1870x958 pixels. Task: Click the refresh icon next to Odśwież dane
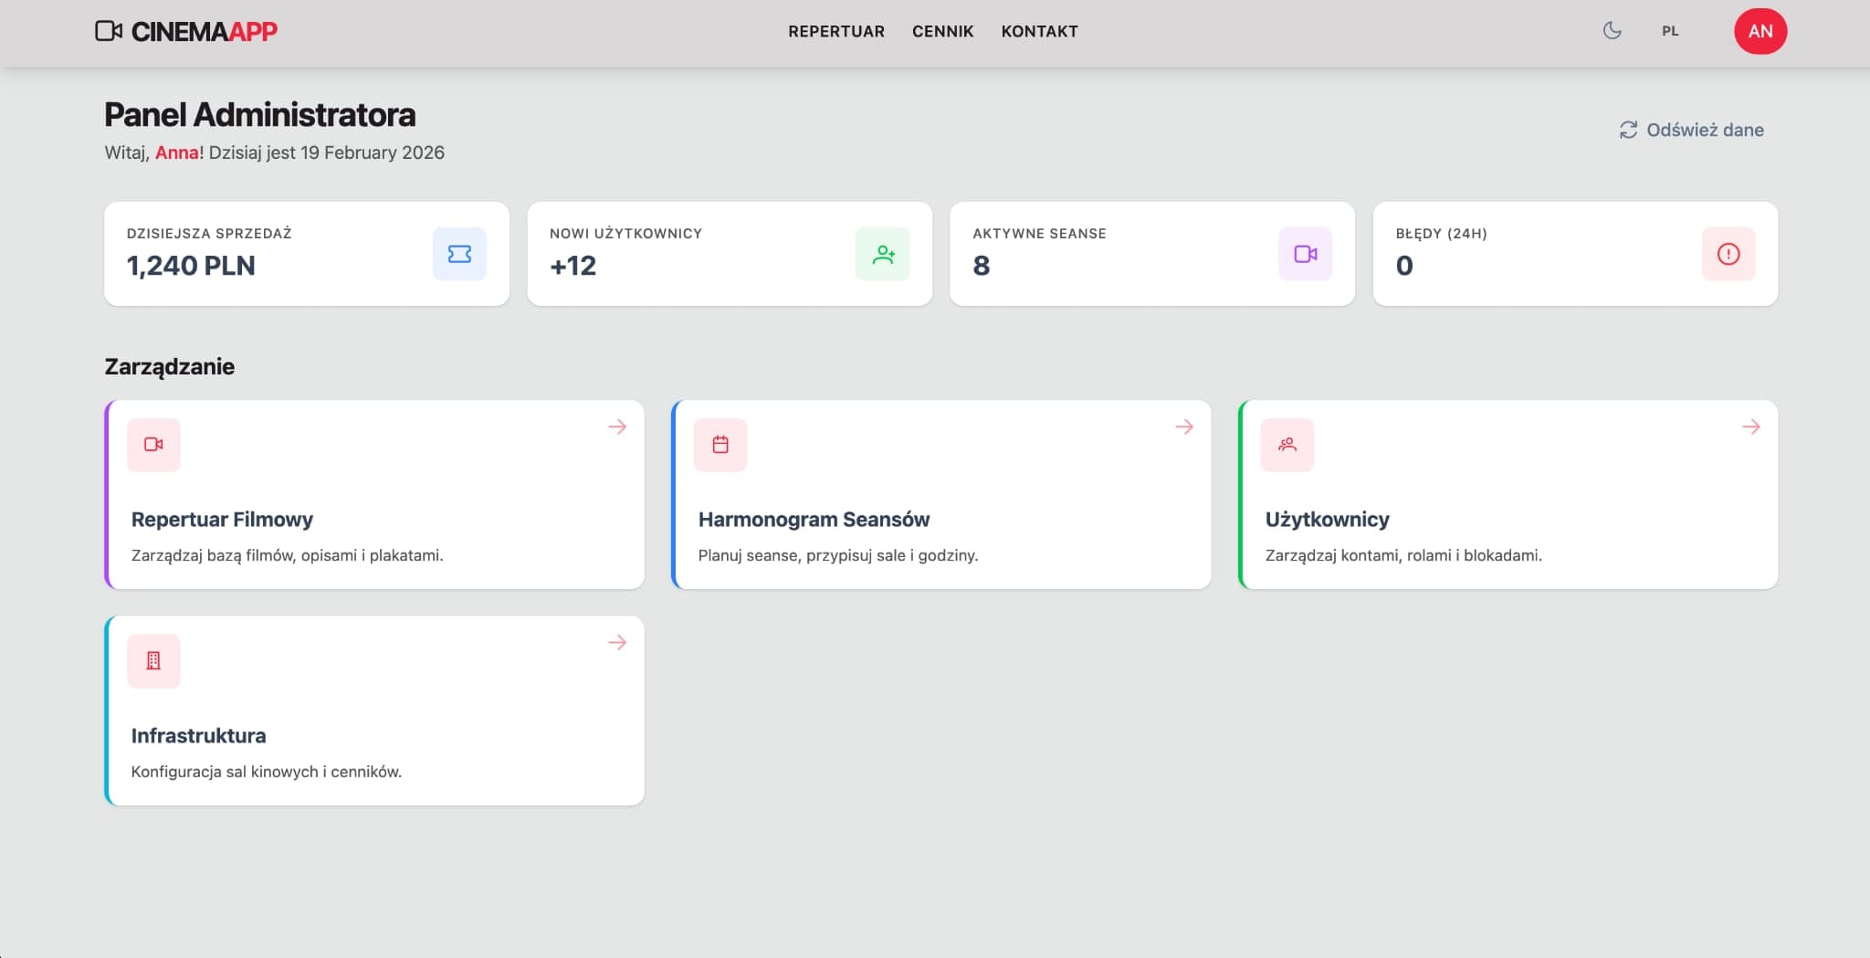tap(1627, 130)
